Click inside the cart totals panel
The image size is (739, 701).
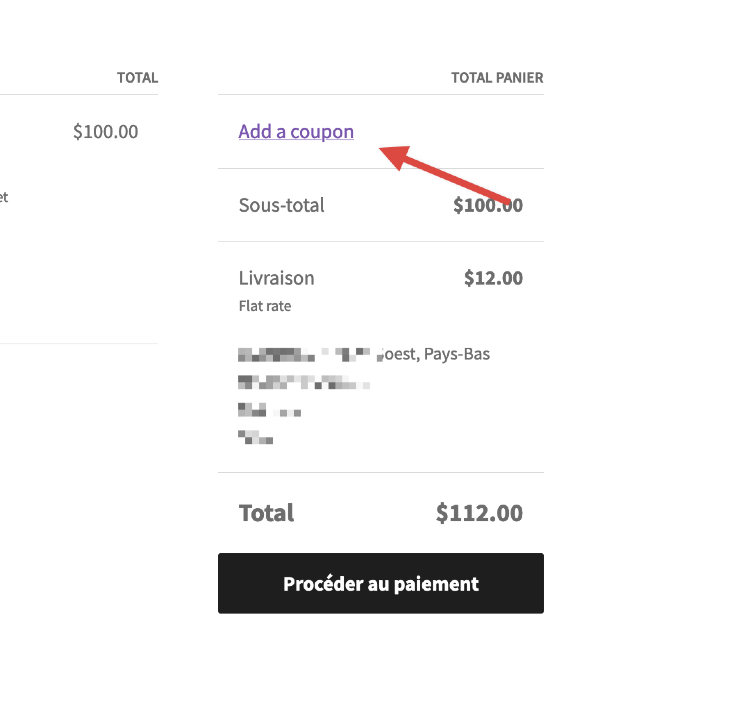[381, 336]
